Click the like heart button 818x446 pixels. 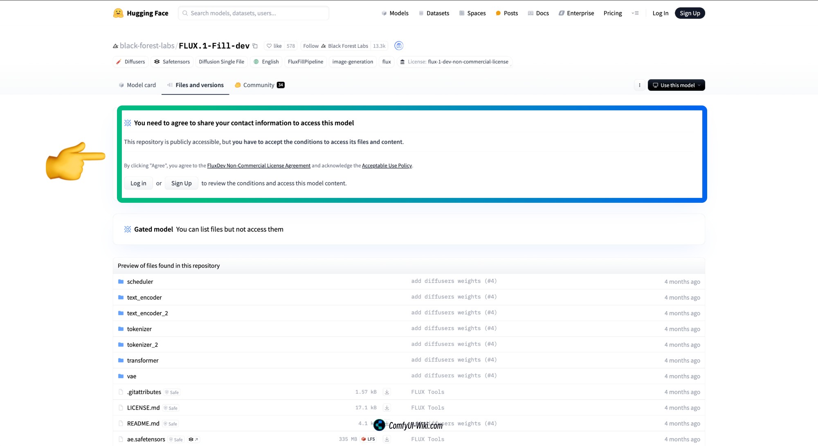(274, 46)
